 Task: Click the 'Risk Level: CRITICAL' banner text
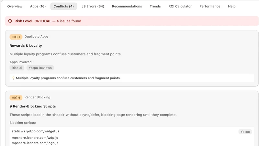point(33,21)
